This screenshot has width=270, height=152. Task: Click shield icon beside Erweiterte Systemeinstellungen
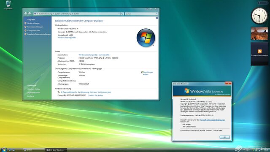[x=25, y=34]
